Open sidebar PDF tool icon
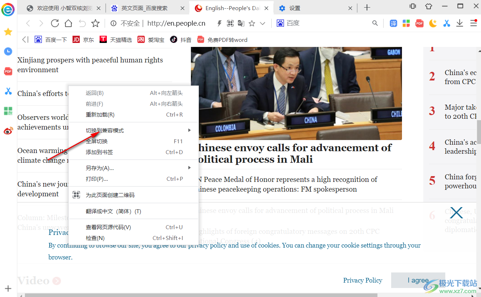The height and width of the screenshot is (297, 481). click(8, 71)
